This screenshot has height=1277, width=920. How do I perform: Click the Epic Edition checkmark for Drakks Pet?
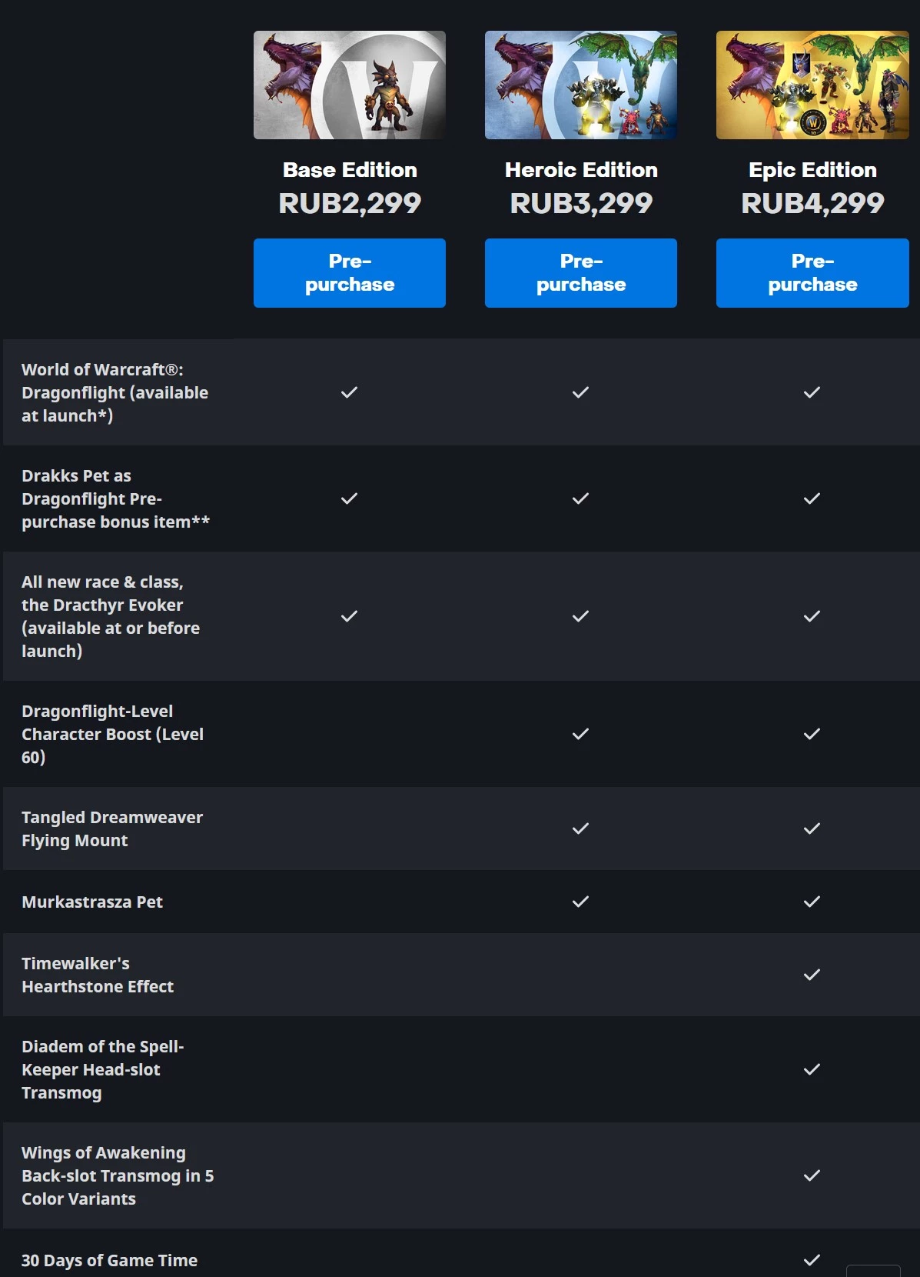tap(812, 498)
